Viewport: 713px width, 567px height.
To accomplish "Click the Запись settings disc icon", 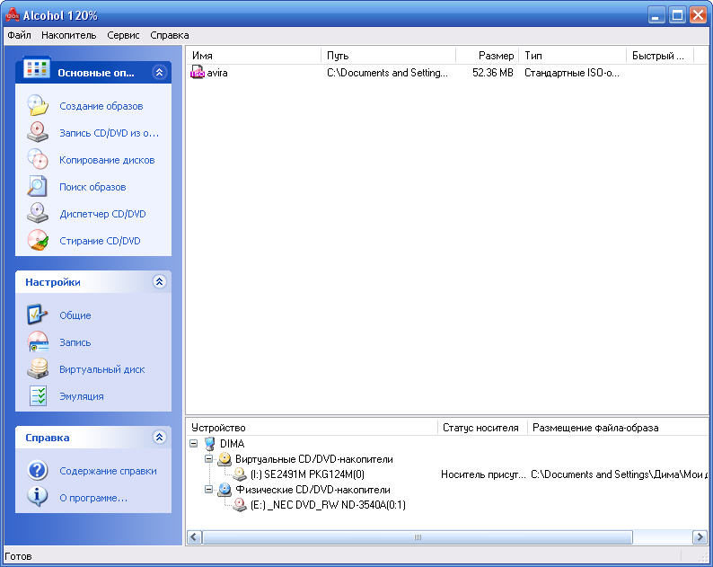I will tap(38, 341).
